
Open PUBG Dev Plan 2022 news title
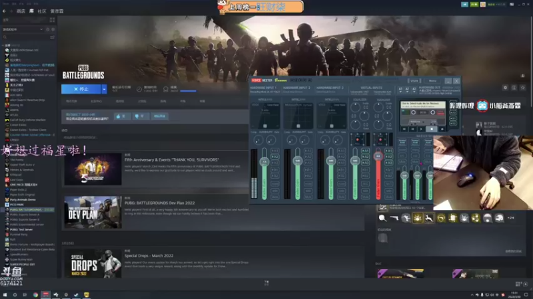coord(159,203)
